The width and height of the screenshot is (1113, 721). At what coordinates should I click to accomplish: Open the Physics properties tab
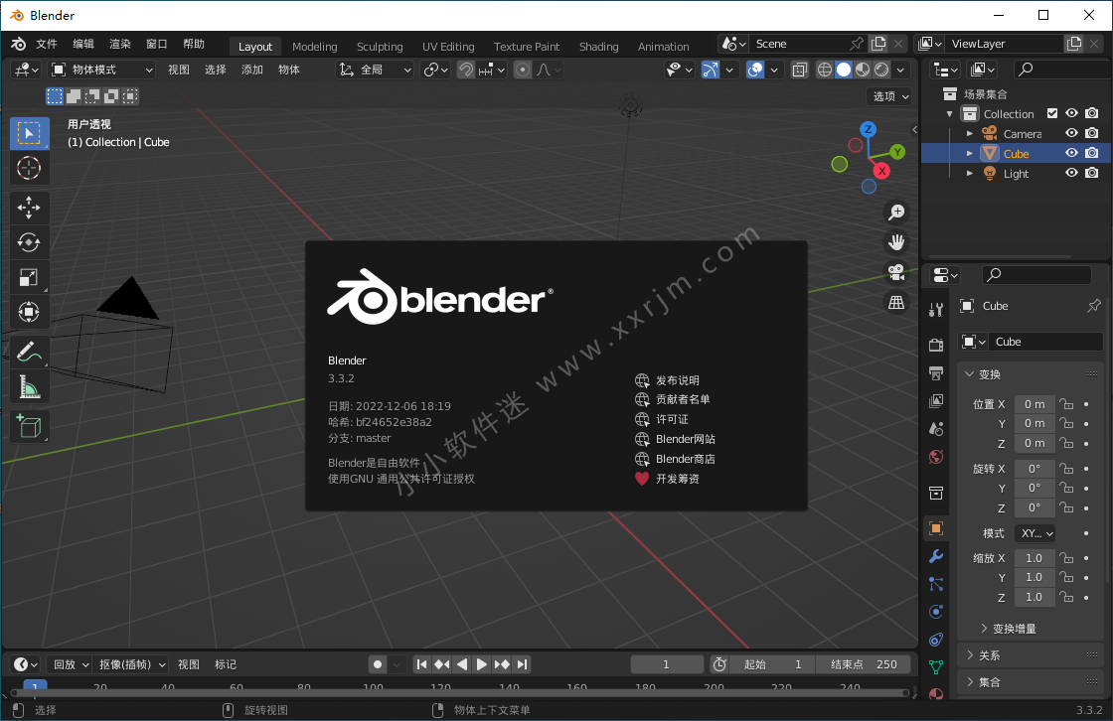pos(936,612)
